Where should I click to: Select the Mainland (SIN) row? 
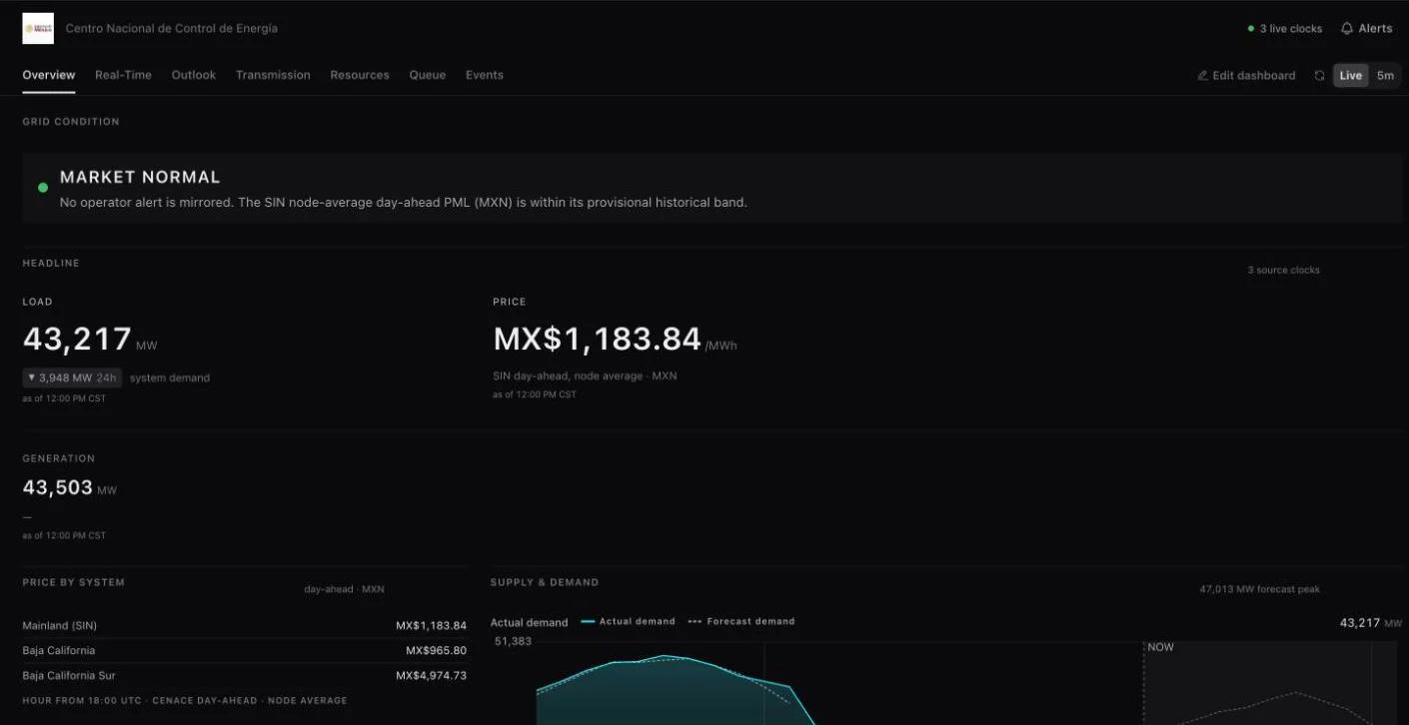(x=245, y=626)
